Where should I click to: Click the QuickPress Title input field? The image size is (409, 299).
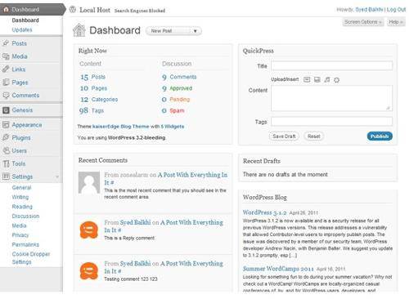[x=332, y=65]
